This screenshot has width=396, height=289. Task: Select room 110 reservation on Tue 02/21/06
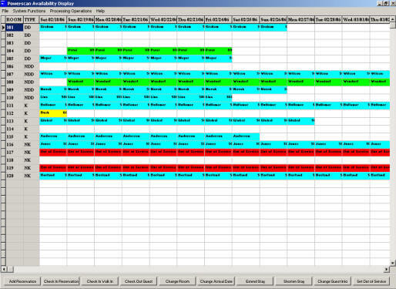point(136,98)
